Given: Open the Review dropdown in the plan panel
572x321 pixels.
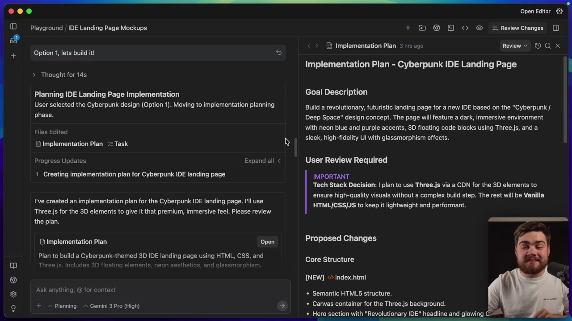Looking at the screenshot, I should coord(515,45).
